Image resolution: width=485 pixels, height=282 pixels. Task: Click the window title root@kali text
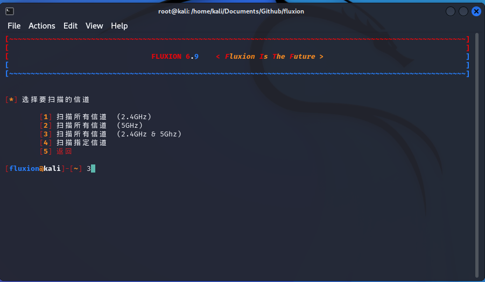coord(231,11)
